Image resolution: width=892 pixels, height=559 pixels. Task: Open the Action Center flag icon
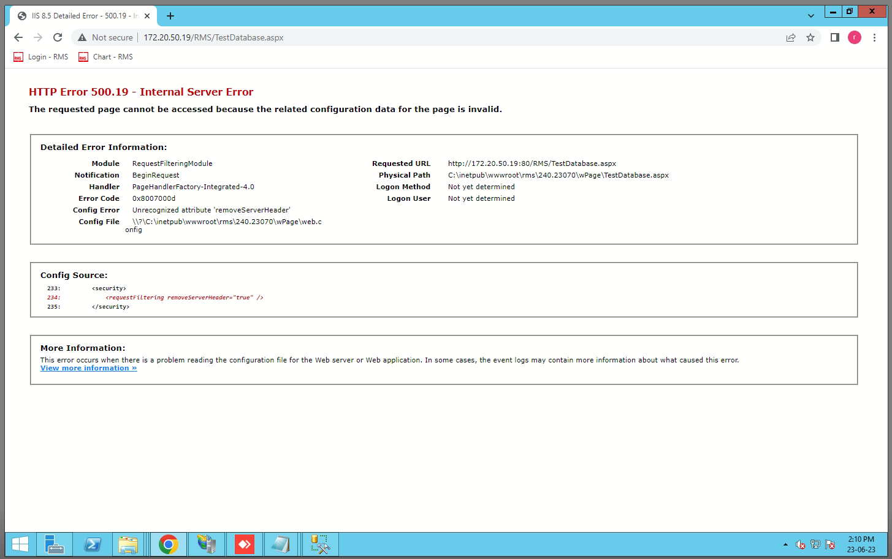pos(830,544)
